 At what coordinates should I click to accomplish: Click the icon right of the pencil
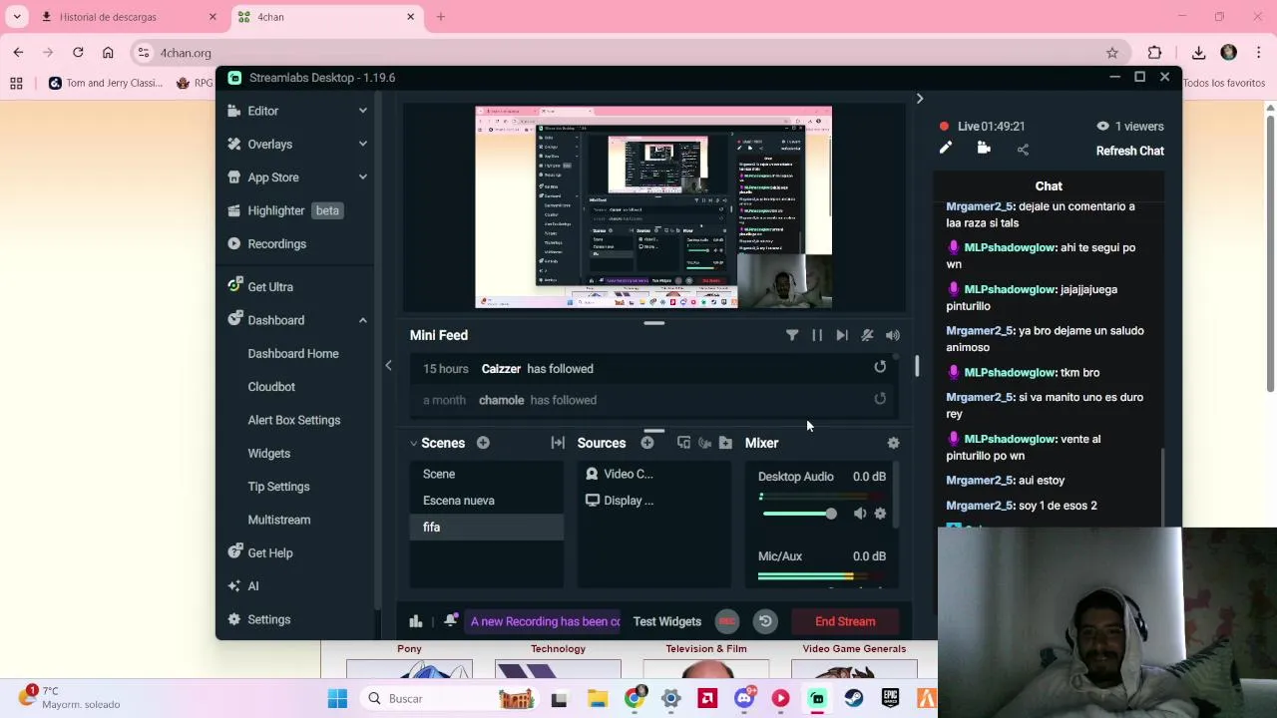click(984, 149)
